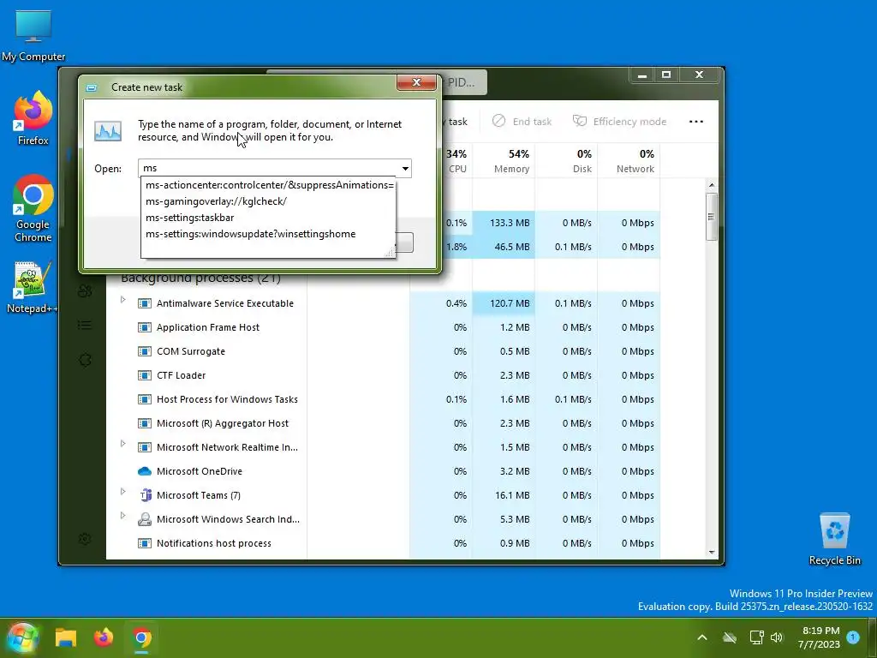This screenshot has height=658, width=877.
Task: Open the Recycle Bin on desktop
Action: (834, 540)
